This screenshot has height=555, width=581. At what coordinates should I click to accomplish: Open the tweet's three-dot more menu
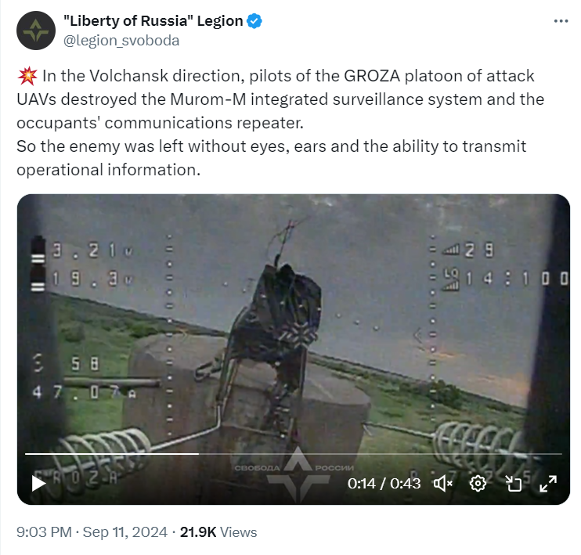[561, 21]
